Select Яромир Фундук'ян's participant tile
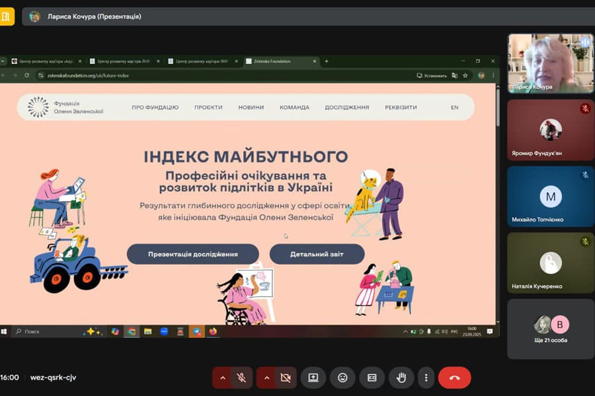This screenshot has width=595, height=396. coord(551,130)
